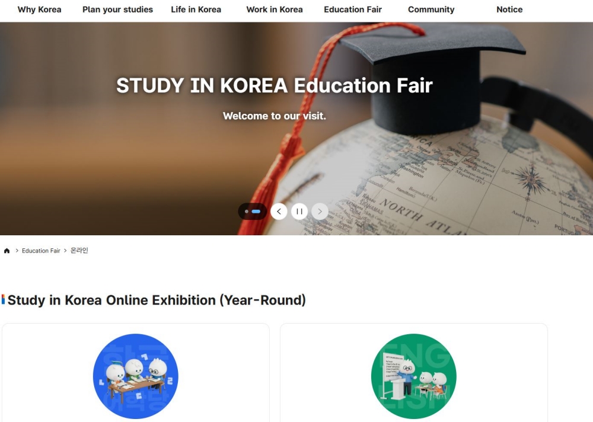Click the STUDY IN KOREA Education Fair banner title
Image resolution: width=593 pixels, height=422 pixels.
pyautogui.click(x=274, y=85)
